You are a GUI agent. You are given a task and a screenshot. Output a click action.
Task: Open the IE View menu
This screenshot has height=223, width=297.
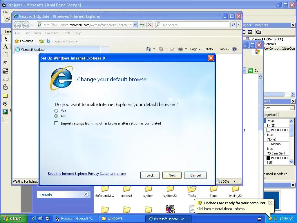[37, 33]
